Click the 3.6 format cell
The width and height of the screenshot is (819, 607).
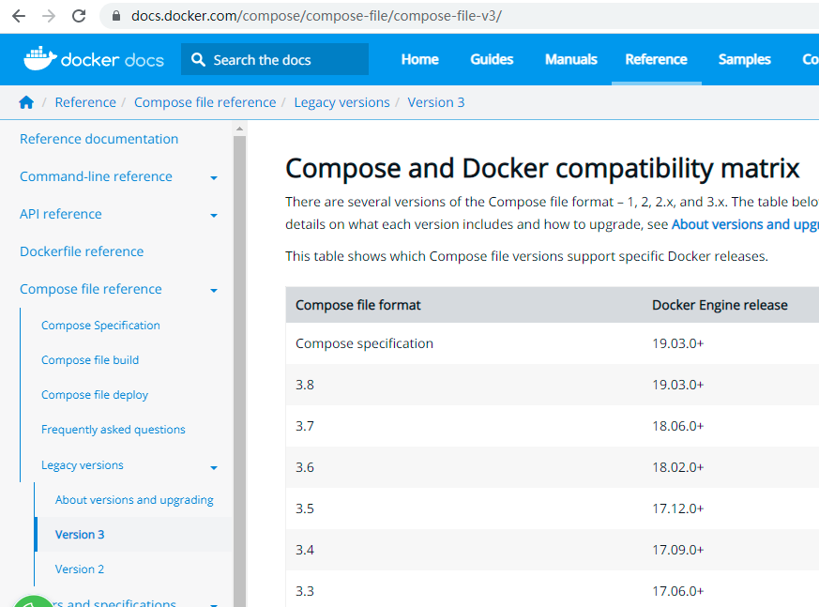[x=305, y=467]
